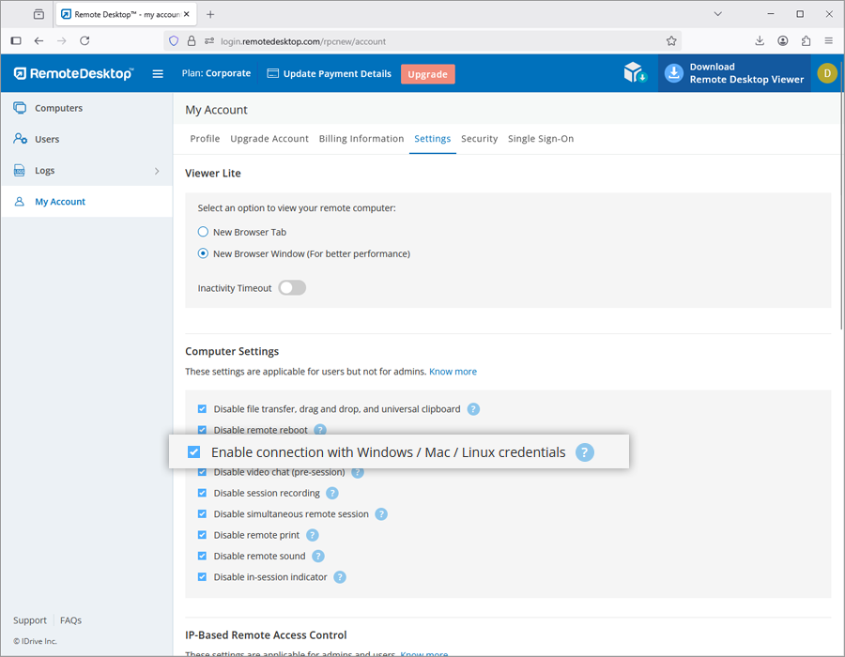This screenshot has height=657, width=845.
Task: Expand the Logs sidebar submenu
Action: click(157, 171)
